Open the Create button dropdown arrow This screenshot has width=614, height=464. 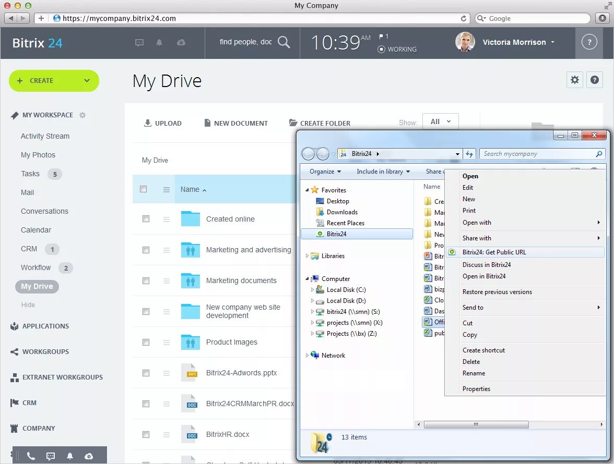(x=87, y=80)
